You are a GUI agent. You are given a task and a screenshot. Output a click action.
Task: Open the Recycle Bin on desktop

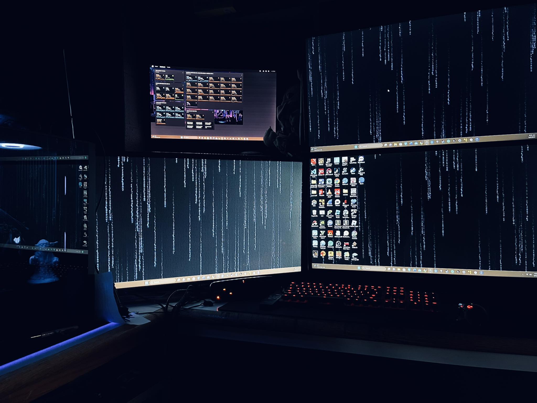point(315,213)
